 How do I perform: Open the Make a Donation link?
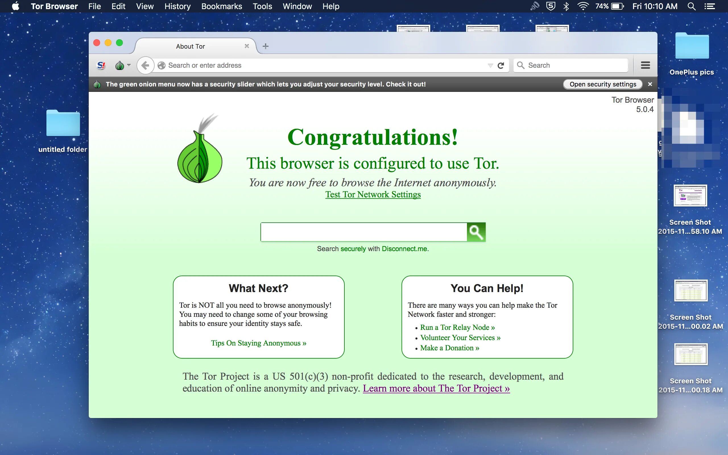click(449, 348)
